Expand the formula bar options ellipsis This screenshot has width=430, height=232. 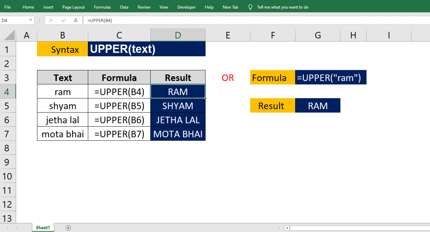pos(39,20)
